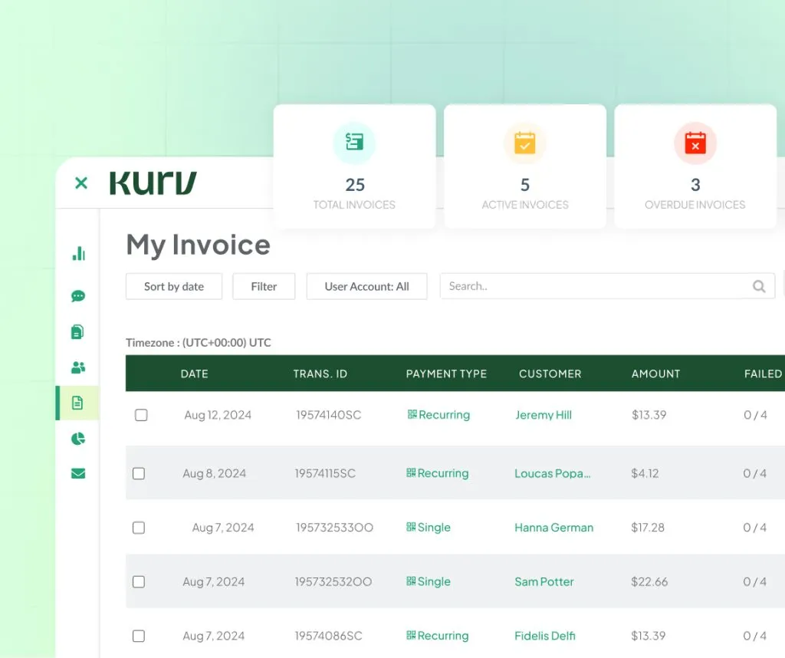785x658 pixels.
Task: Open the mail envelope sidebar icon
Action: (x=78, y=474)
